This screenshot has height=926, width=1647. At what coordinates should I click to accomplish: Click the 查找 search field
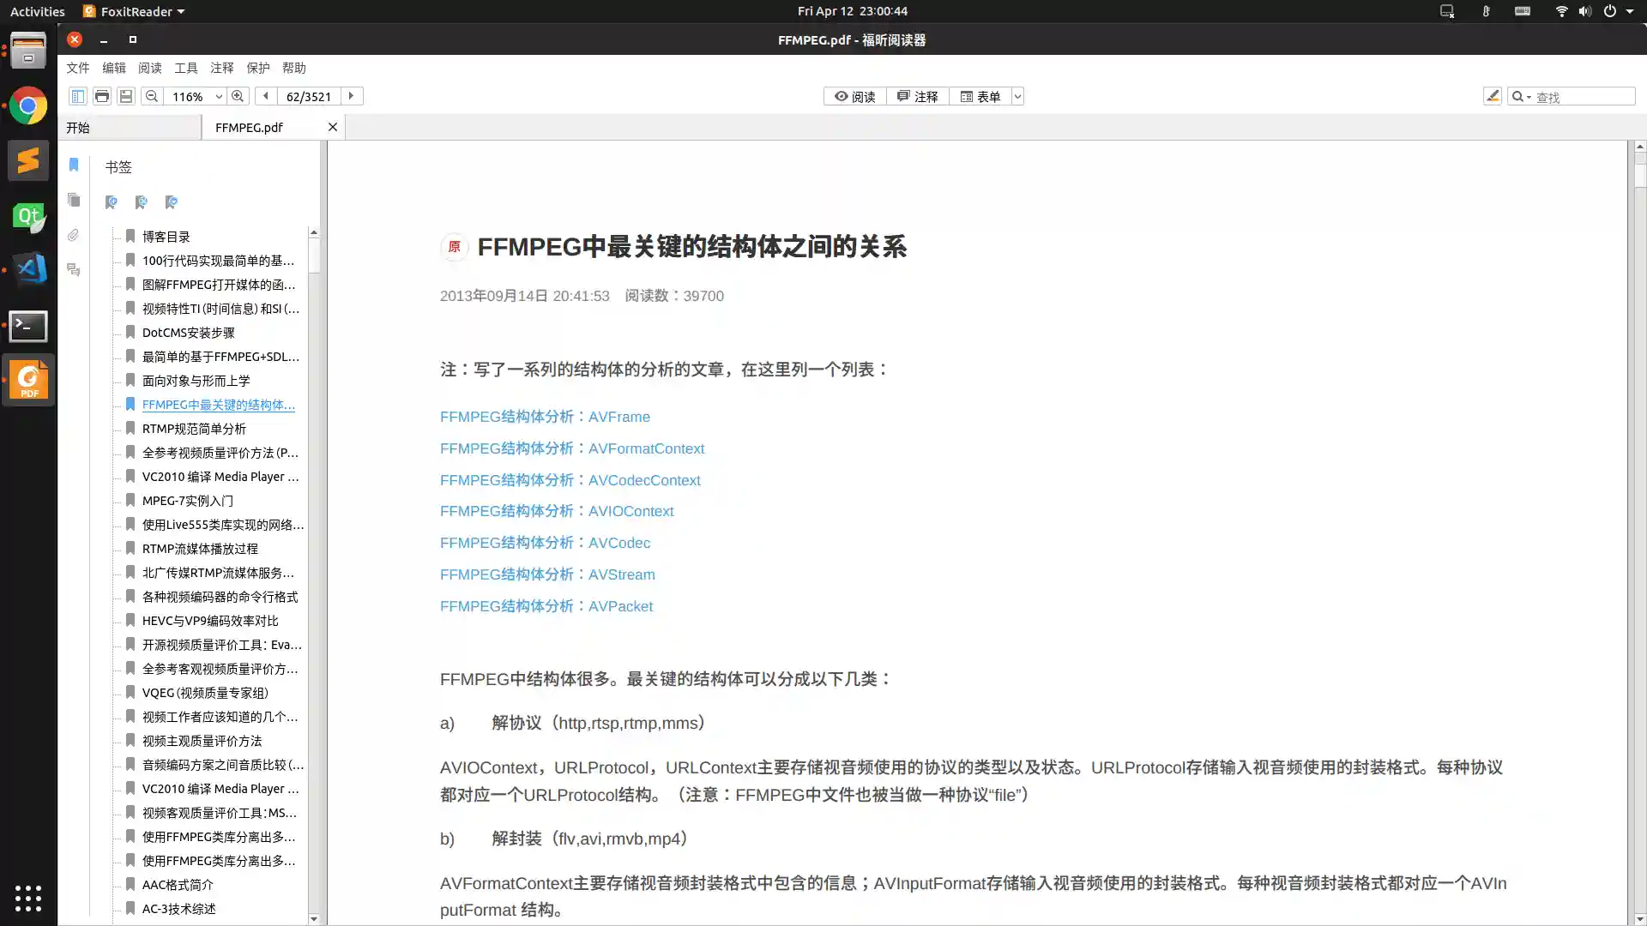coord(1583,97)
